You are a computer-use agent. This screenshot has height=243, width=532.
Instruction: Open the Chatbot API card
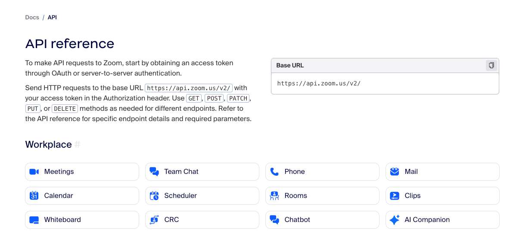pos(322,220)
